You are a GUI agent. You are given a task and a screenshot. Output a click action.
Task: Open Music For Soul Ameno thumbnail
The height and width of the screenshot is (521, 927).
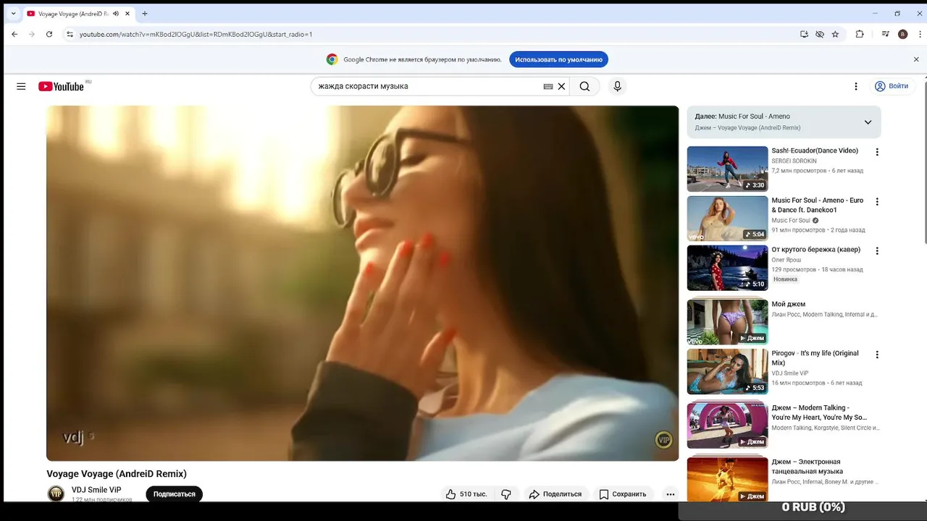727,219
